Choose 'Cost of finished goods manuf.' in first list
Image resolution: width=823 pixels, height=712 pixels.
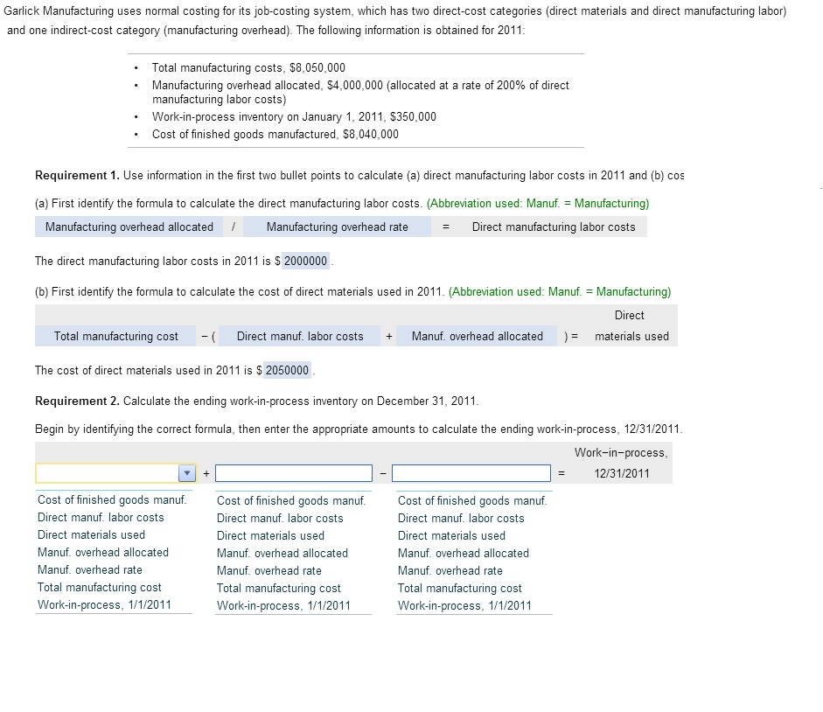click(112, 499)
